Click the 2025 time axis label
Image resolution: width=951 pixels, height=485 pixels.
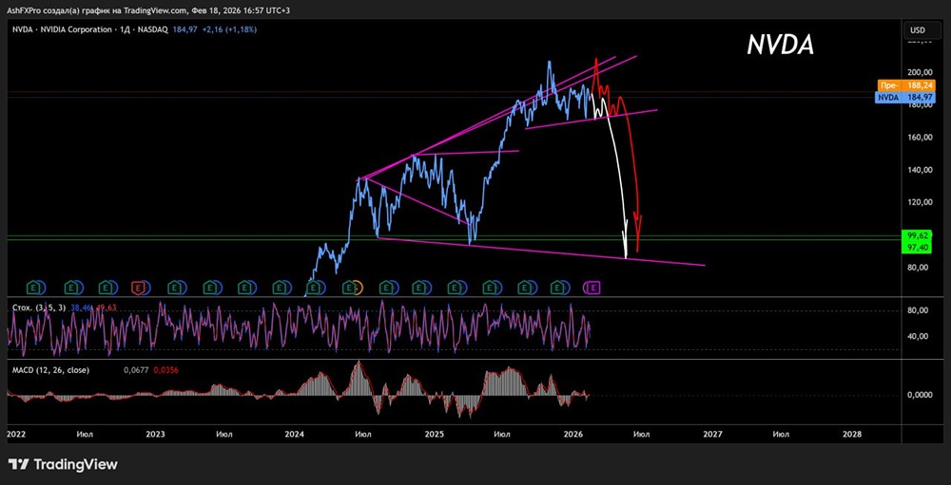point(435,434)
